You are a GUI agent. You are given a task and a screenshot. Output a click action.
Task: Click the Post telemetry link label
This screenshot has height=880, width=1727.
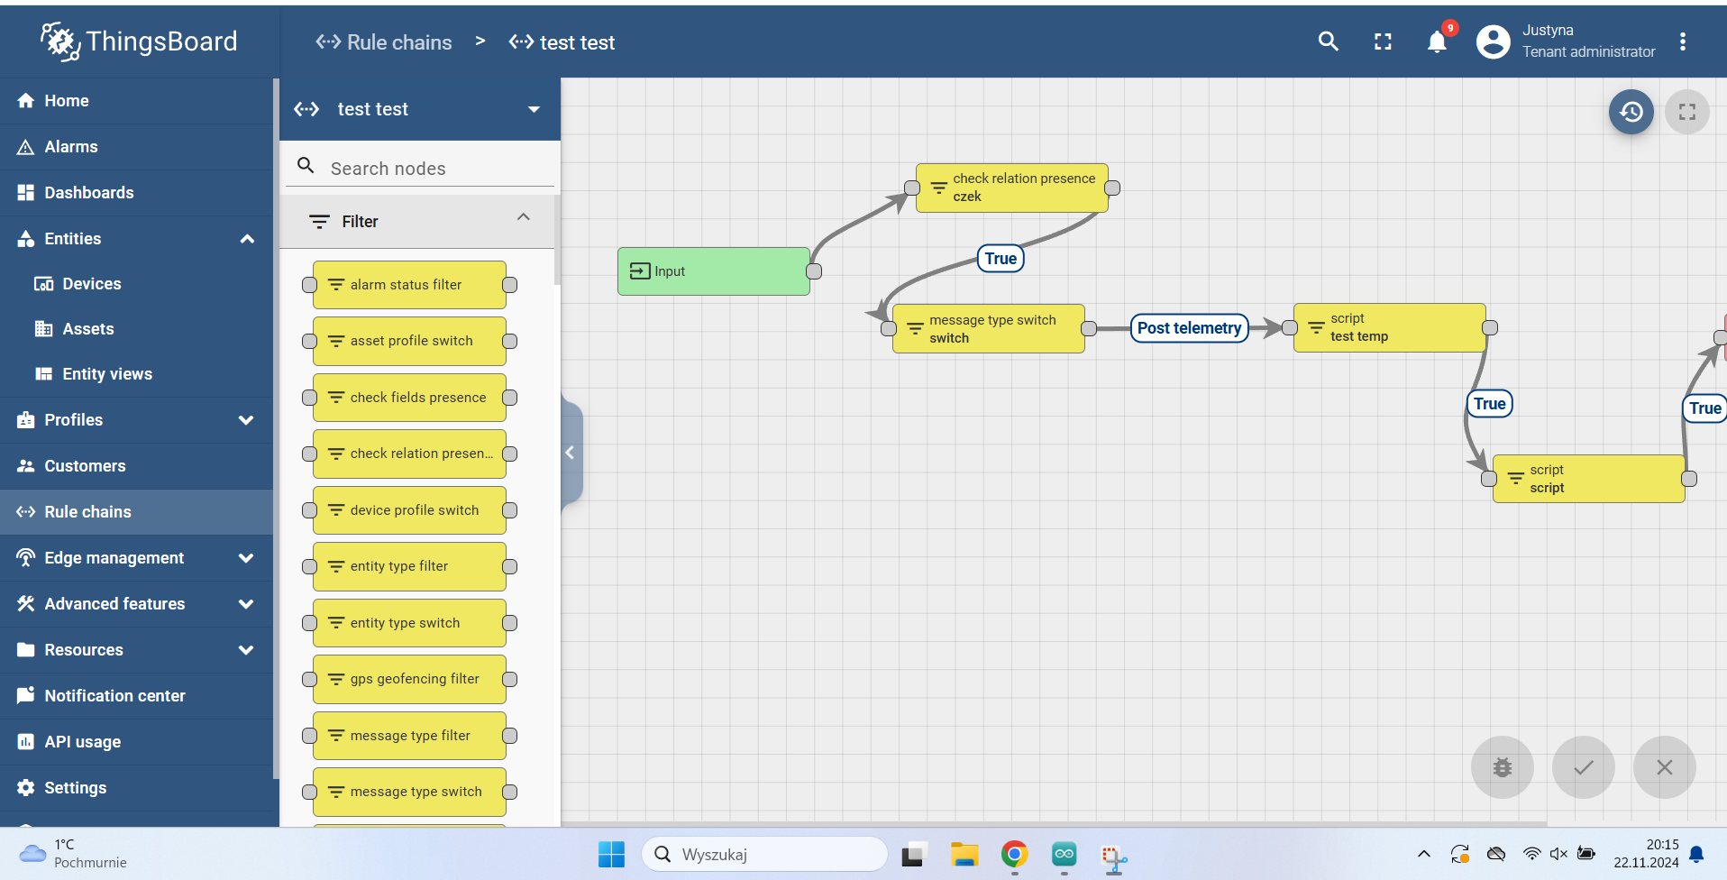tap(1189, 328)
